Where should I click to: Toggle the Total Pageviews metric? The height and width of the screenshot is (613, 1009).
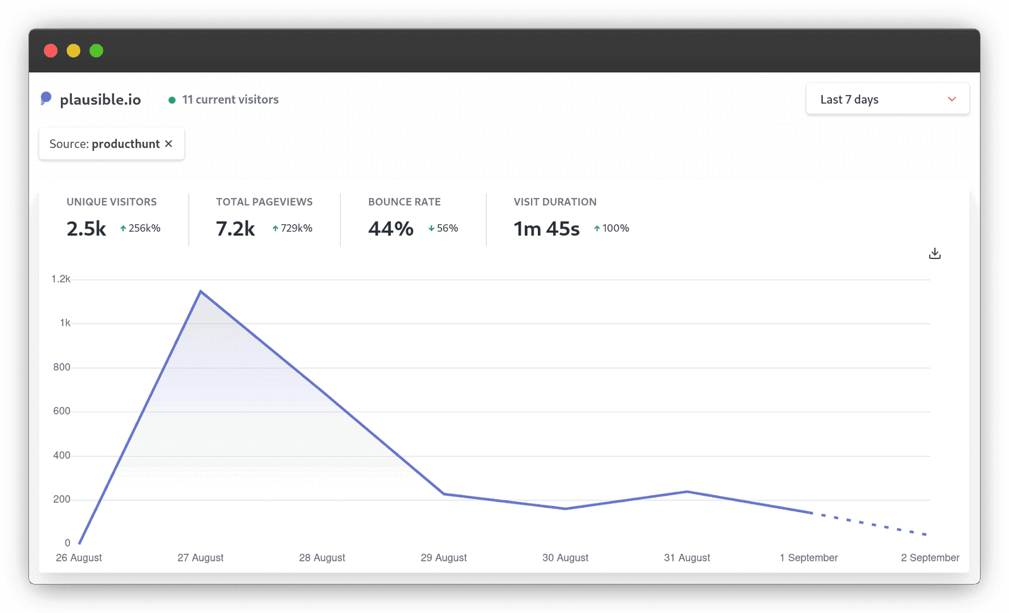click(x=264, y=217)
